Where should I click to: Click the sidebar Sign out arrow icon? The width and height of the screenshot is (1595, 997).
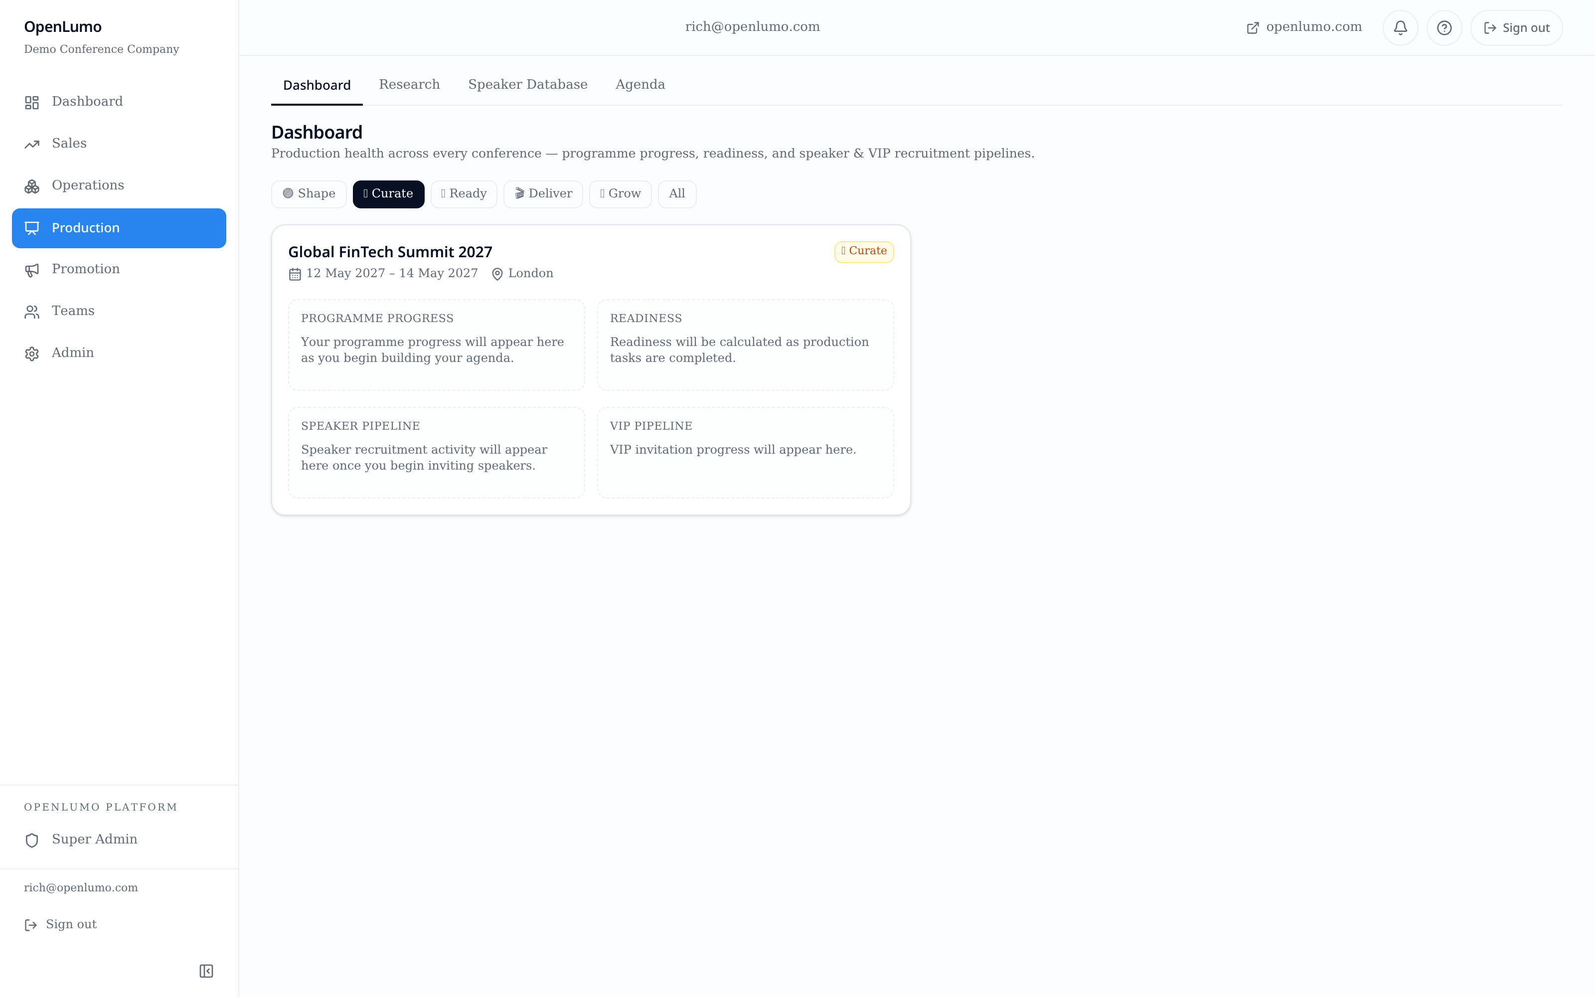click(30, 925)
